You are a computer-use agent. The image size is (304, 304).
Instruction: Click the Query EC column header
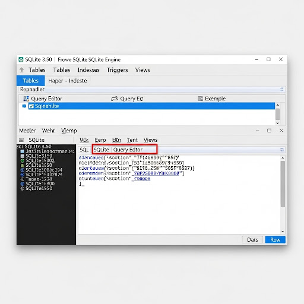coord(132,99)
